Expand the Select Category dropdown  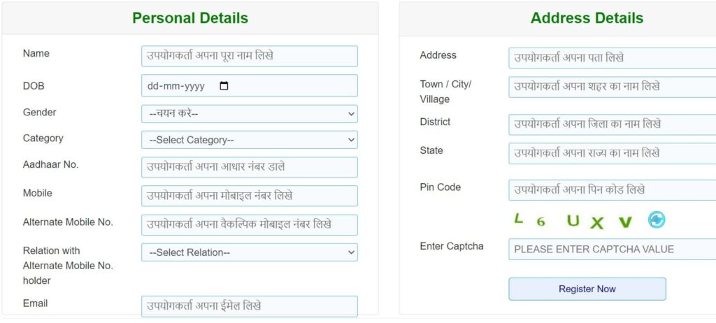point(249,140)
